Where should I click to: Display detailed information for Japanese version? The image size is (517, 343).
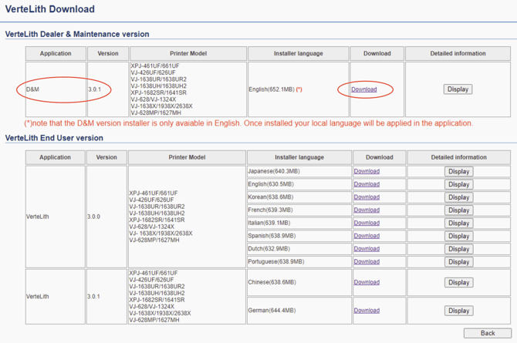[458, 172]
